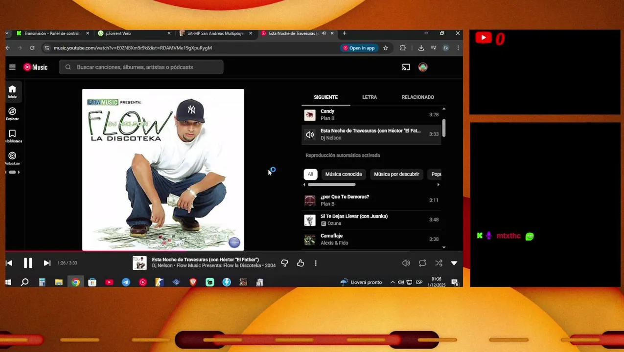
Task: Open Lloverá pronto weather widget
Action: (x=361, y=282)
